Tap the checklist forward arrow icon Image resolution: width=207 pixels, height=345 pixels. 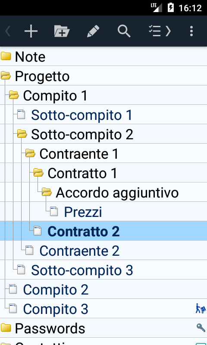point(160,31)
